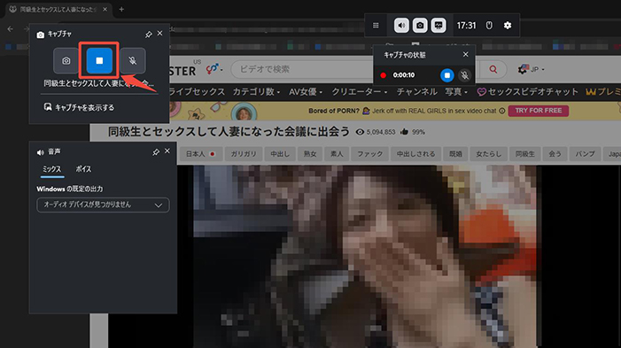Open the orientation selector dropdown
The height and width of the screenshot is (348, 621).
click(214, 69)
